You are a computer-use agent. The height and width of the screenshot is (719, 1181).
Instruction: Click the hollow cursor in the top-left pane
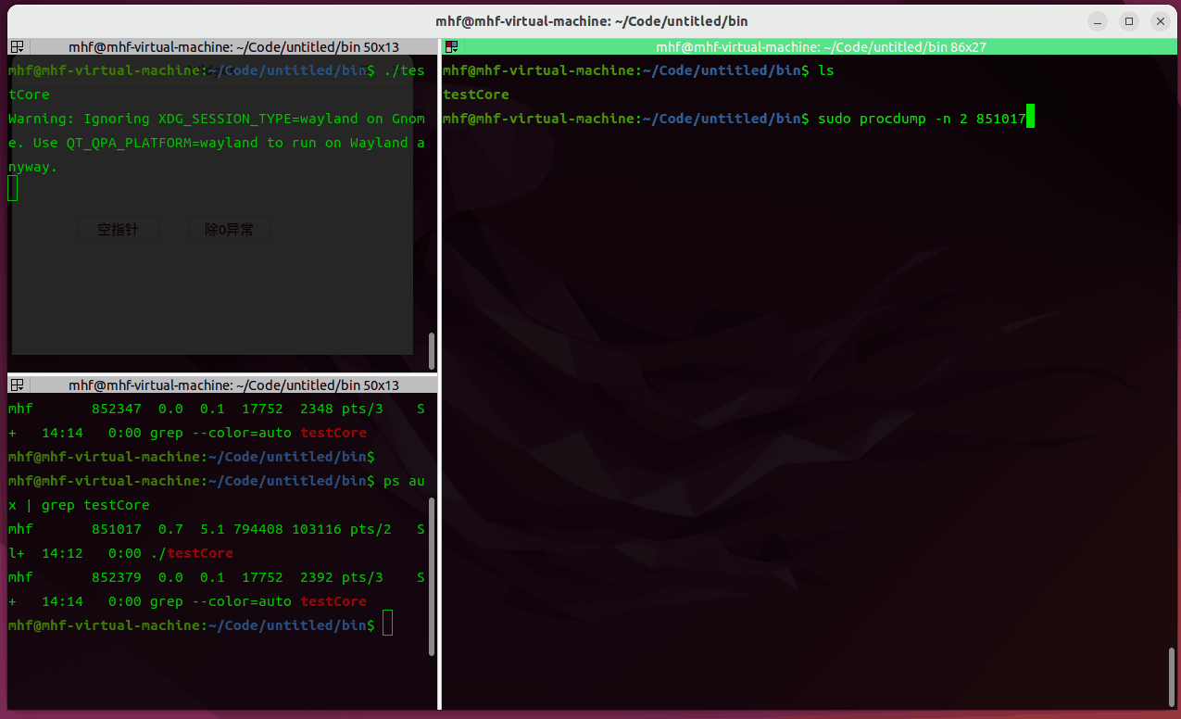12,189
